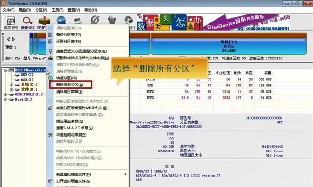Open the 硬盘(D) menu
Image resolution: width=313 pixels, height=187 pixels.
coord(25,10)
